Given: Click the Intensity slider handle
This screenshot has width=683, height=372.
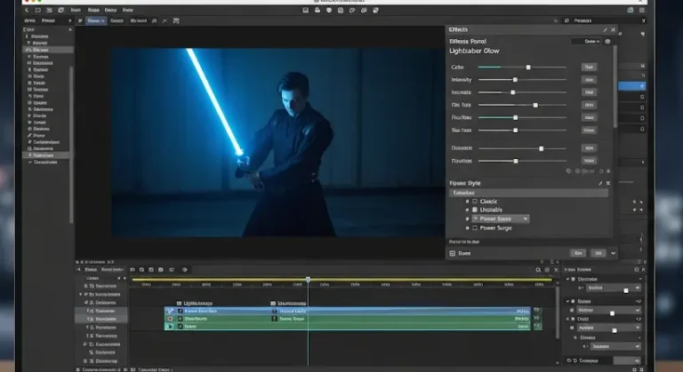Looking at the screenshot, I should (x=515, y=80).
